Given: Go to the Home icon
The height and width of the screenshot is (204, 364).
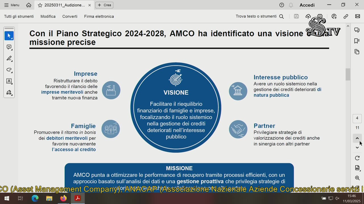Looking at the screenshot, I should point(29,5).
